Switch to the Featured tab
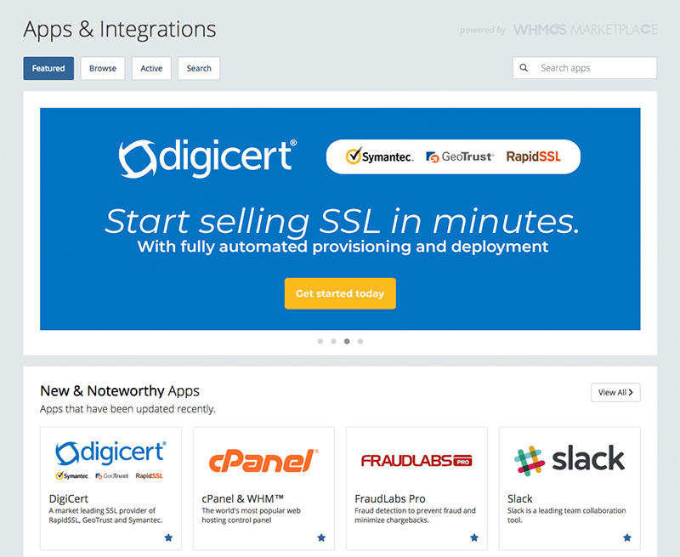Viewport: 680px width, 557px height. coord(48,68)
